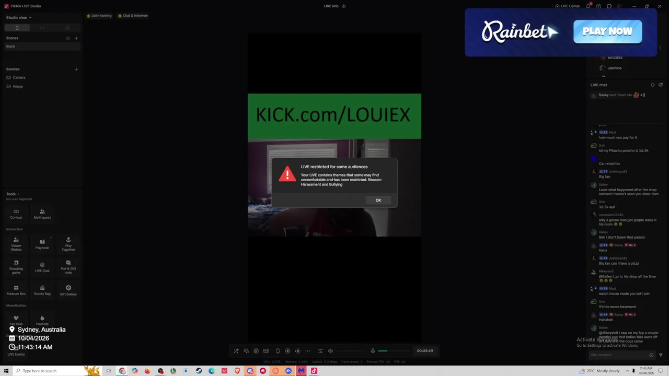Open the Promote tool

point(42,320)
